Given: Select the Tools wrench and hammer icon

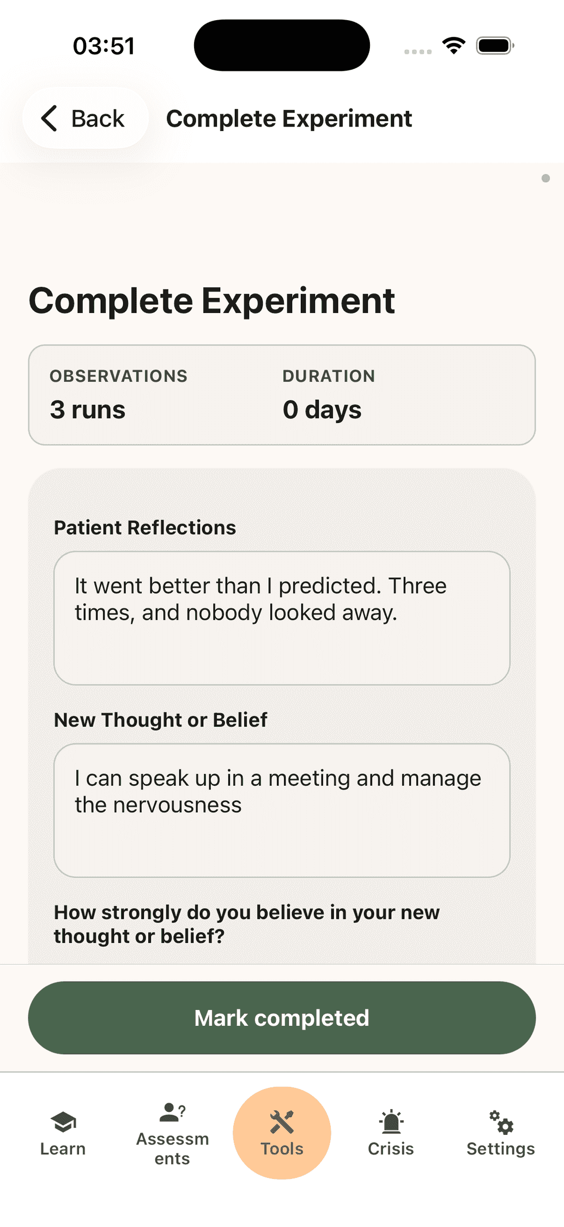Looking at the screenshot, I should 282,1122.
